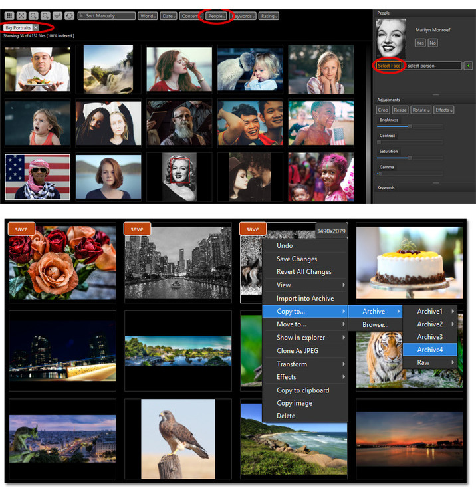476x490 pixels.
Task: Select Clone As JPEG menu entry
Action: (x=297, y=350)
